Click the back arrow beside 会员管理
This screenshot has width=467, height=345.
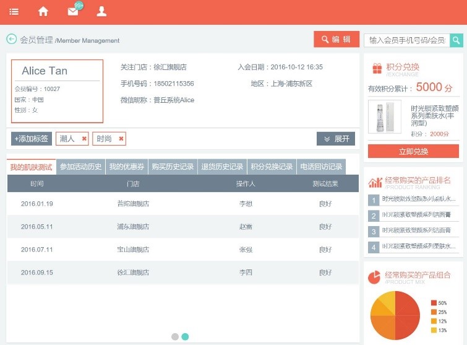coord(11,39)
